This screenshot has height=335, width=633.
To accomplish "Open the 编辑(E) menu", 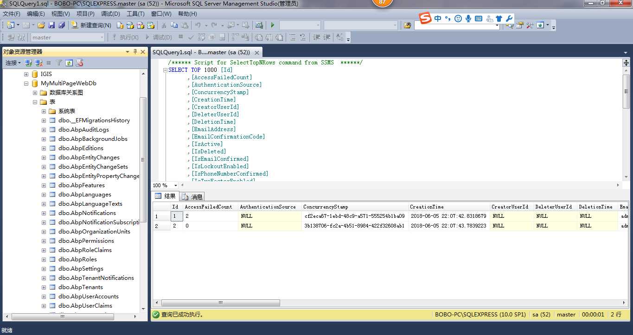I will pos(36,13).
